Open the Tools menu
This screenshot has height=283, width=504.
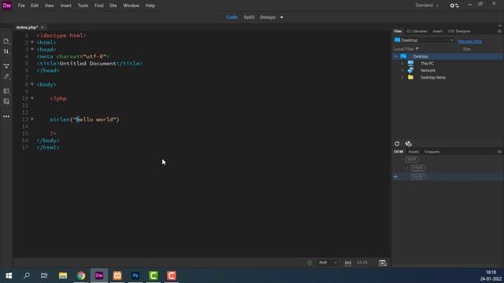click(x=83, y=6)
